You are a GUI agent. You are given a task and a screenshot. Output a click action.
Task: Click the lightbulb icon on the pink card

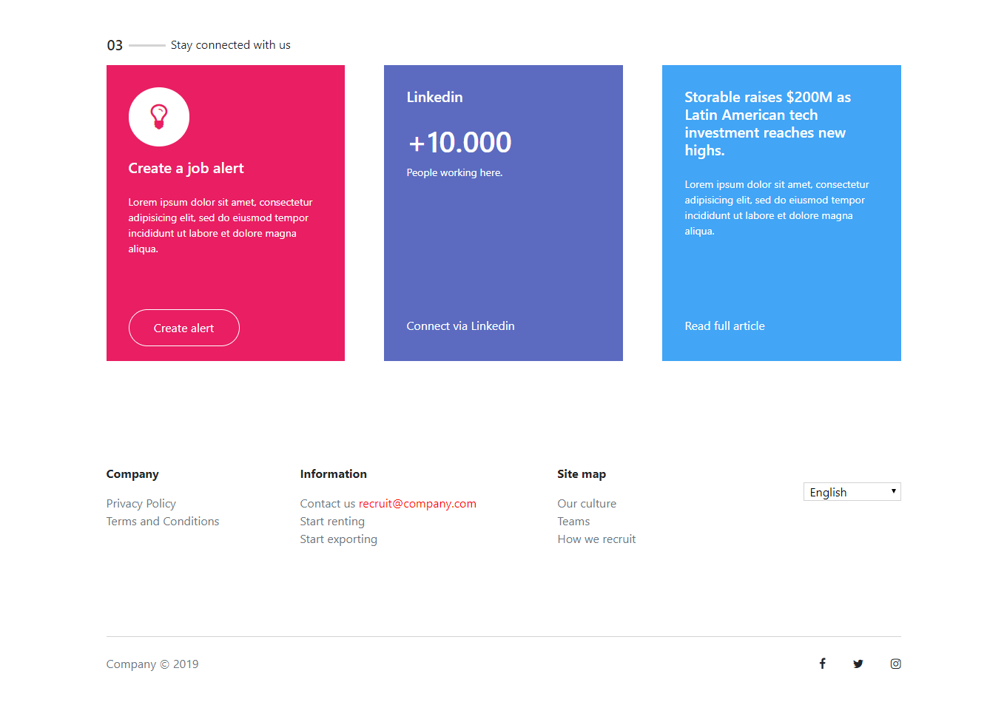[159, 116]
